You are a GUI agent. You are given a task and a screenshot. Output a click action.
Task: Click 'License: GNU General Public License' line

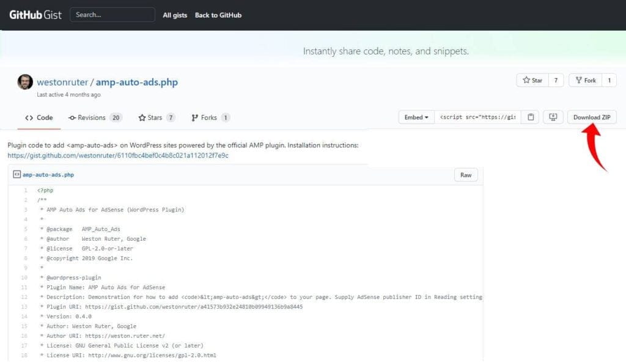[x=122, y=345]
